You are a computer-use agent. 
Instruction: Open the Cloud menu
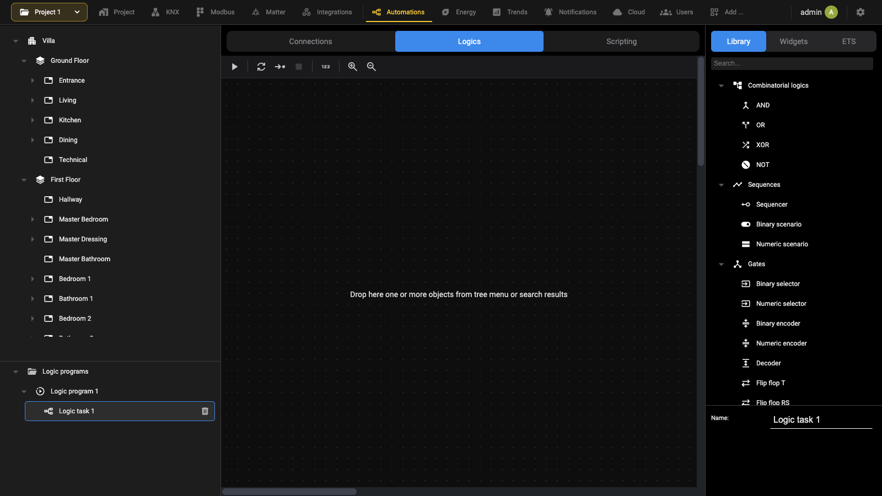(x=629, y=12)
